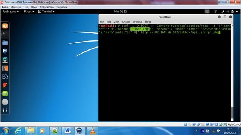
Task: Click the Right Control host key label
Action: pos(234,124)
